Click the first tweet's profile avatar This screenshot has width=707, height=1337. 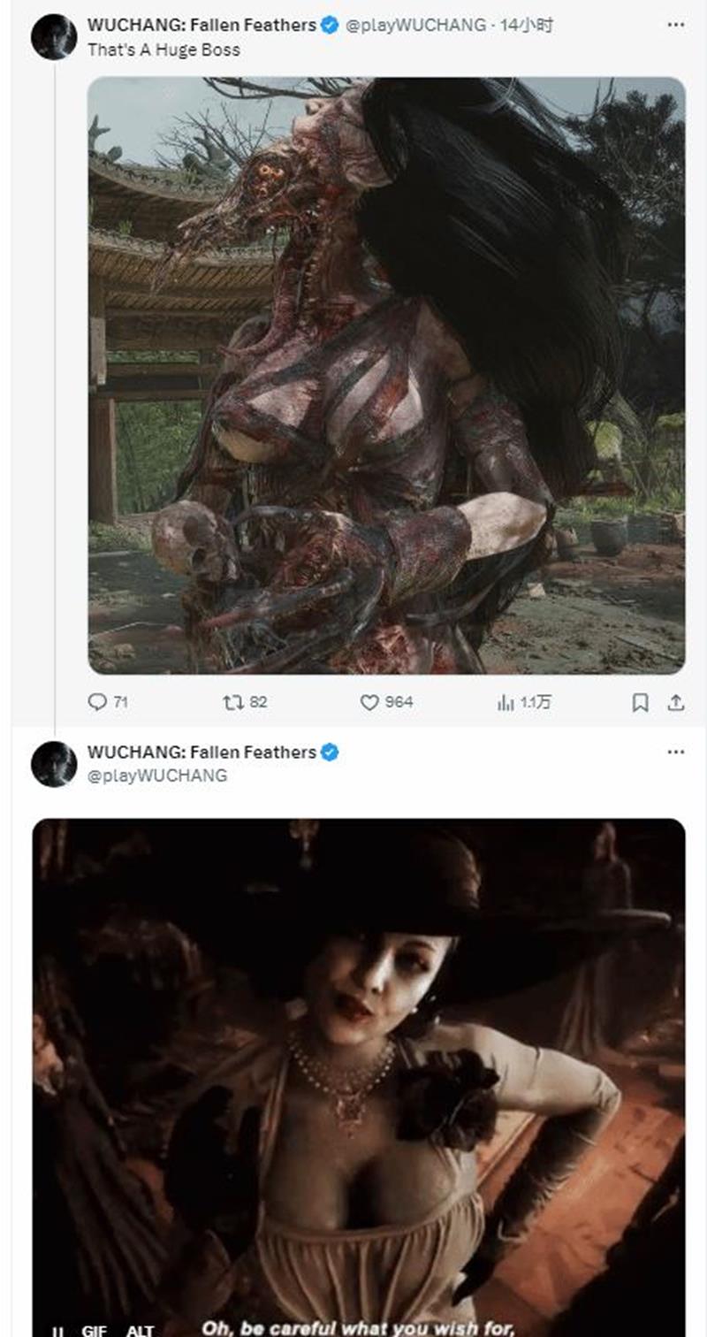click(54, 37)
